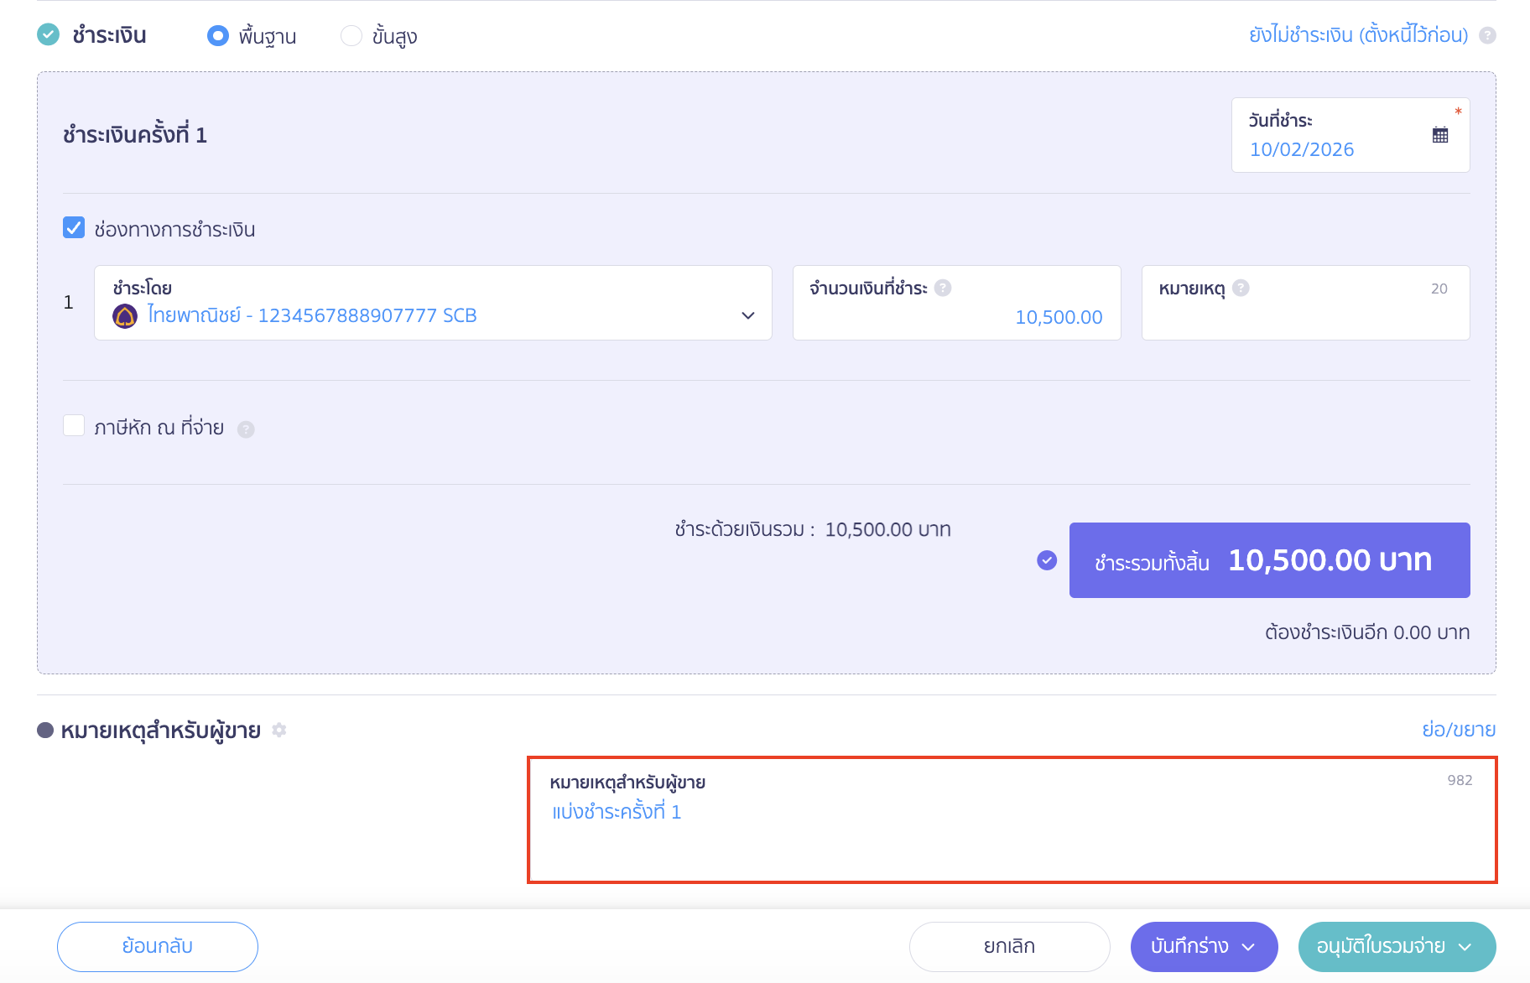The width and height of the screenshot is (1530, 983).
Task: Click help icon next to ยังไม่ชำระเงิน link
Action: 1487,35
